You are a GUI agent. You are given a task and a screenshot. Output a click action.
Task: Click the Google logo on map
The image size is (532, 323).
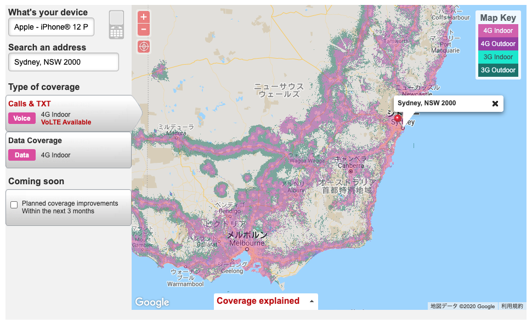pos(152,302)
